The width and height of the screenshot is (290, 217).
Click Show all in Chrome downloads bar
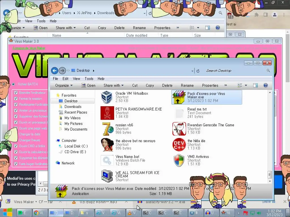pos(268,202)
